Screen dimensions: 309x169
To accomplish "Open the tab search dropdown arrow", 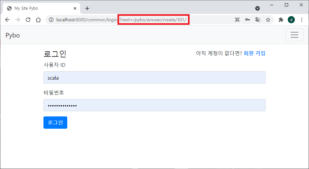I will tap(257, 8).
